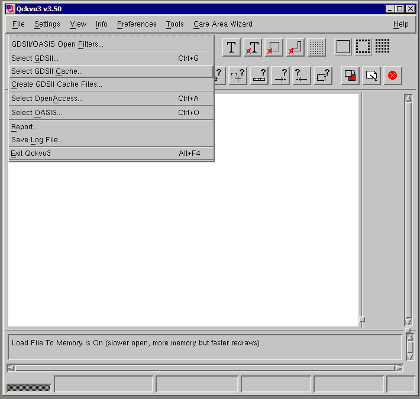Image resolution: width=420 pixels, height=399 pixels.
Task: Close the Qckvu3 window
Action: pyautogui.click(x=410, y=9)
